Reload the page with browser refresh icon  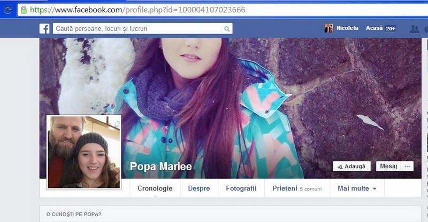[x=7, y=10]
